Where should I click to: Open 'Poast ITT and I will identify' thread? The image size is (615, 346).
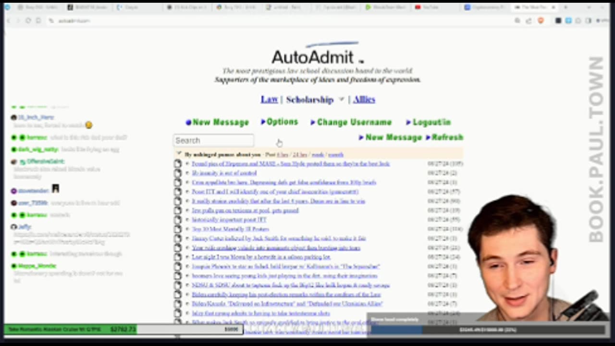pos(275,192)
